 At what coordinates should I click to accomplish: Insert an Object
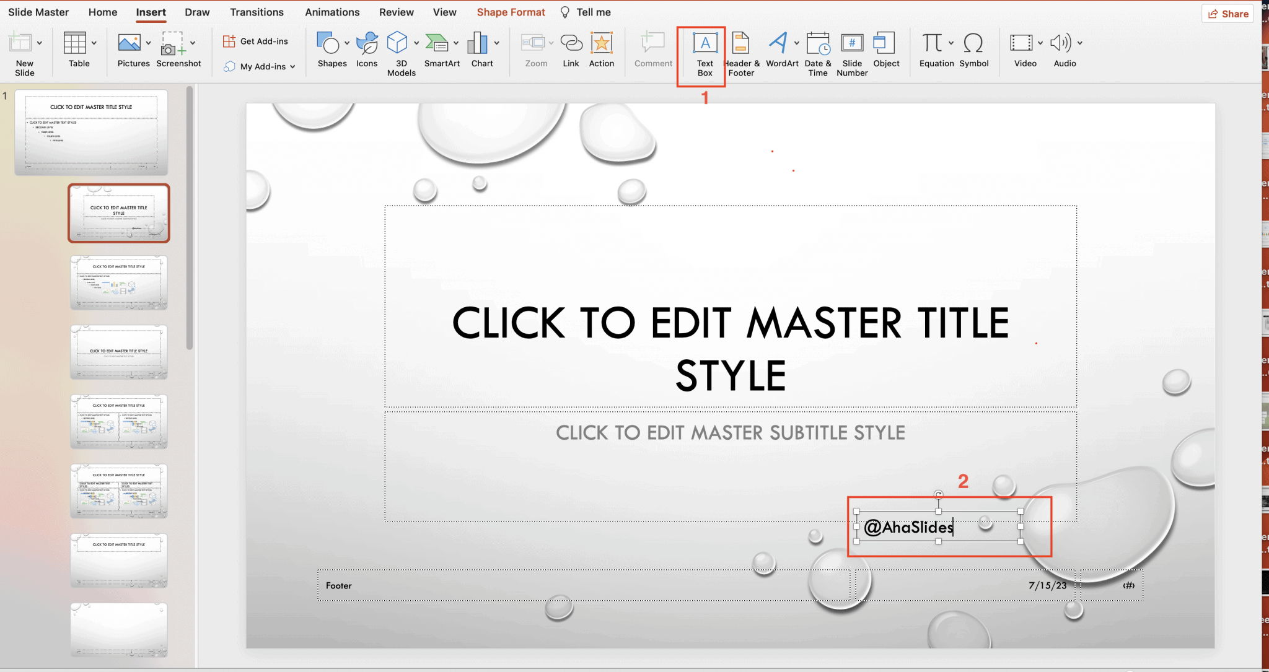click(885, 53)
